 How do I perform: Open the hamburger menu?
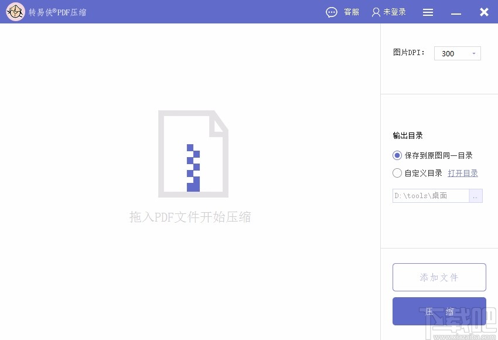(x=428, y=12)
